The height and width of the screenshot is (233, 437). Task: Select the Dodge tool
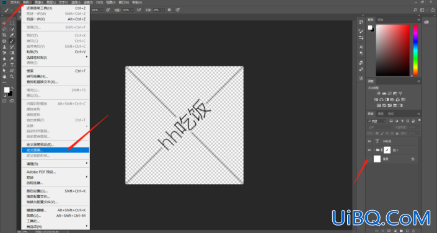coord(12,59)
